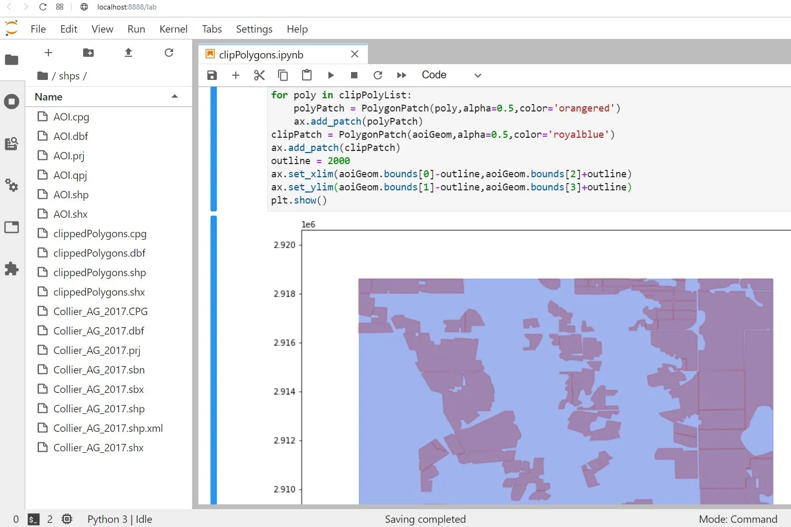Toggle the file browser panel
This screenshot has width=791, height=527.
[x=12, y=60]
